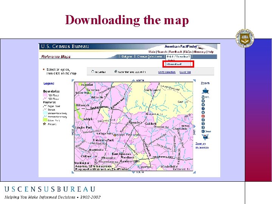Pan map southeast with corner arrow
This screenshot has width=272, height=204.
pos(195,172)
